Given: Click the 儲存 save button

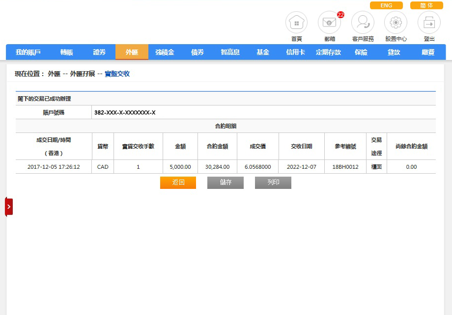Looking at the screenshot, I should coord(226,183).
